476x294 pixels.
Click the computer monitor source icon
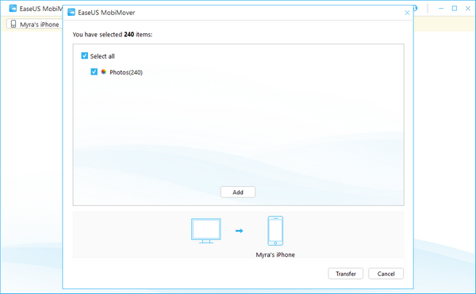click(206, 231)
